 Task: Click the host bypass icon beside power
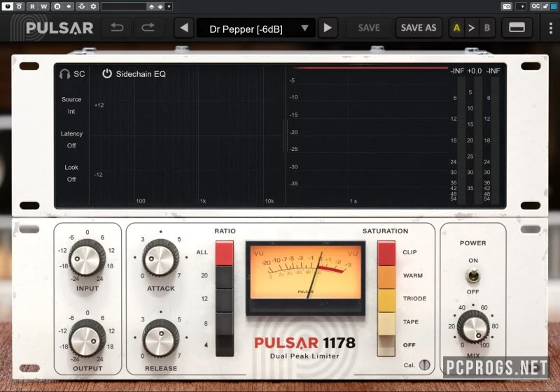click(20, 6)
